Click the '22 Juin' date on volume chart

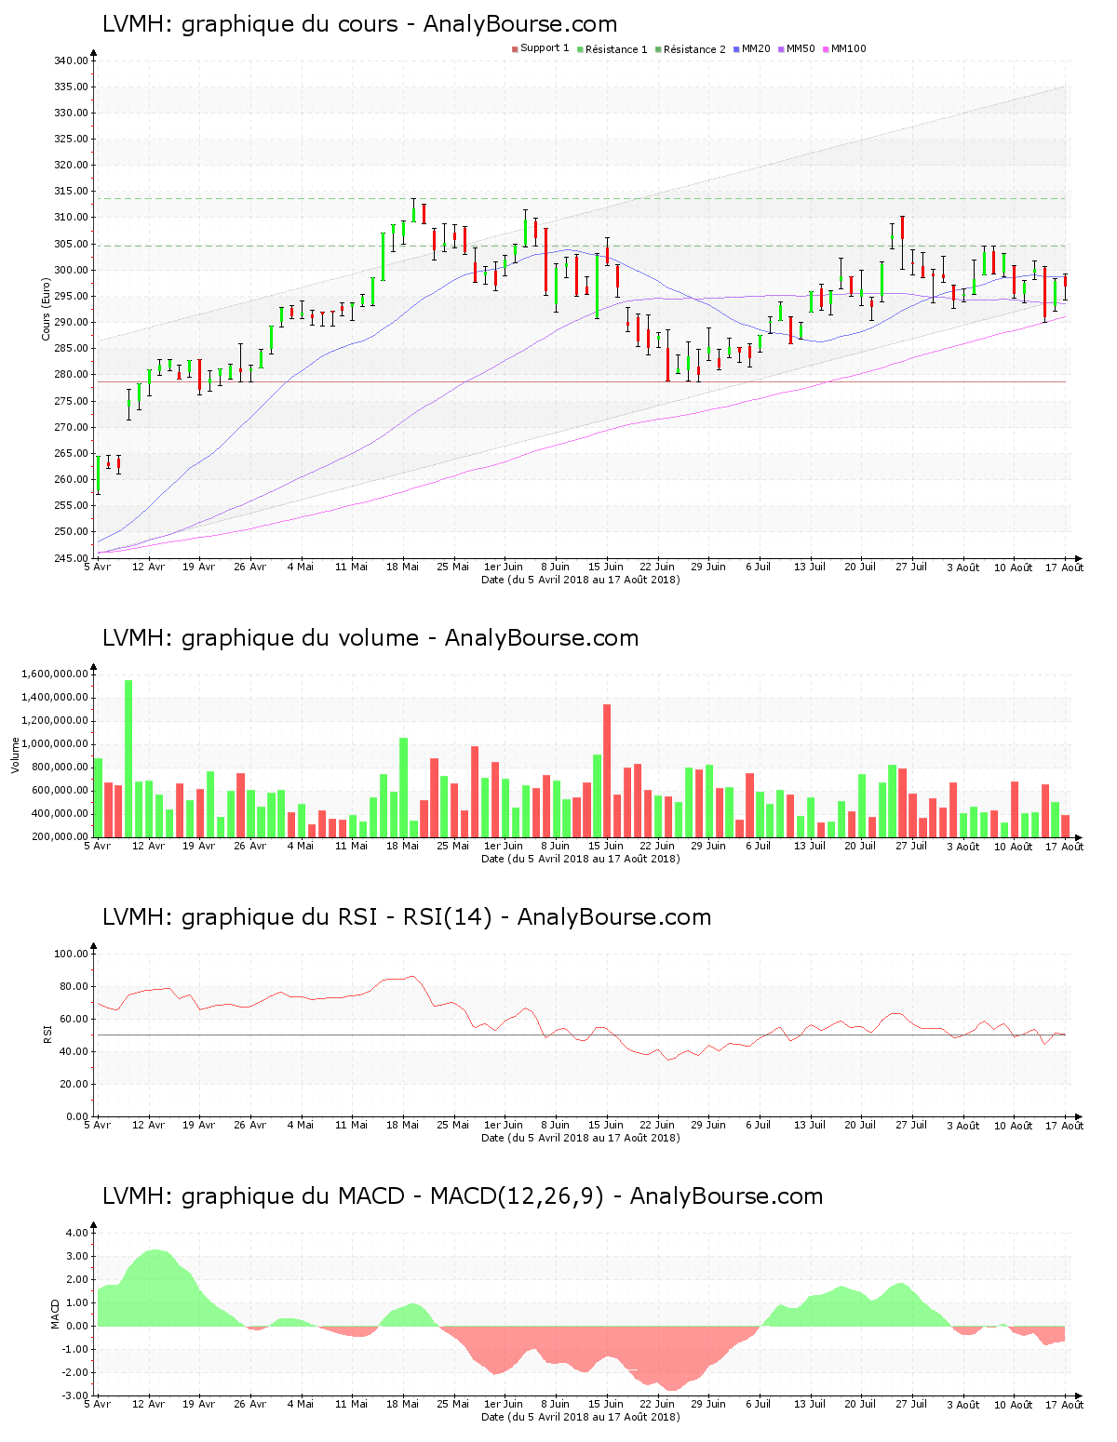(656, 846)
